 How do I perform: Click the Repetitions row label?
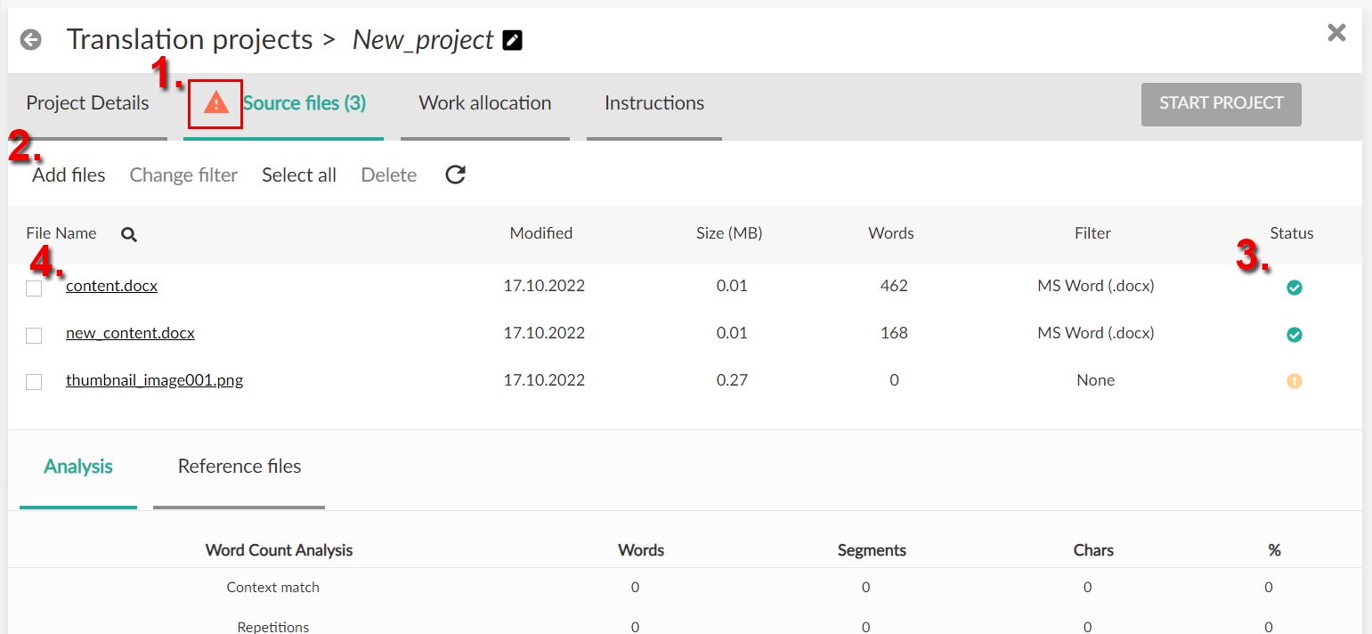(273, 627)
